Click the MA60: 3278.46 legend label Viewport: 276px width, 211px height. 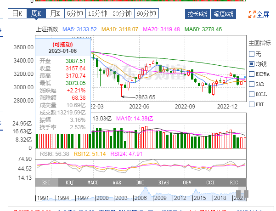(x=203, y=29)
